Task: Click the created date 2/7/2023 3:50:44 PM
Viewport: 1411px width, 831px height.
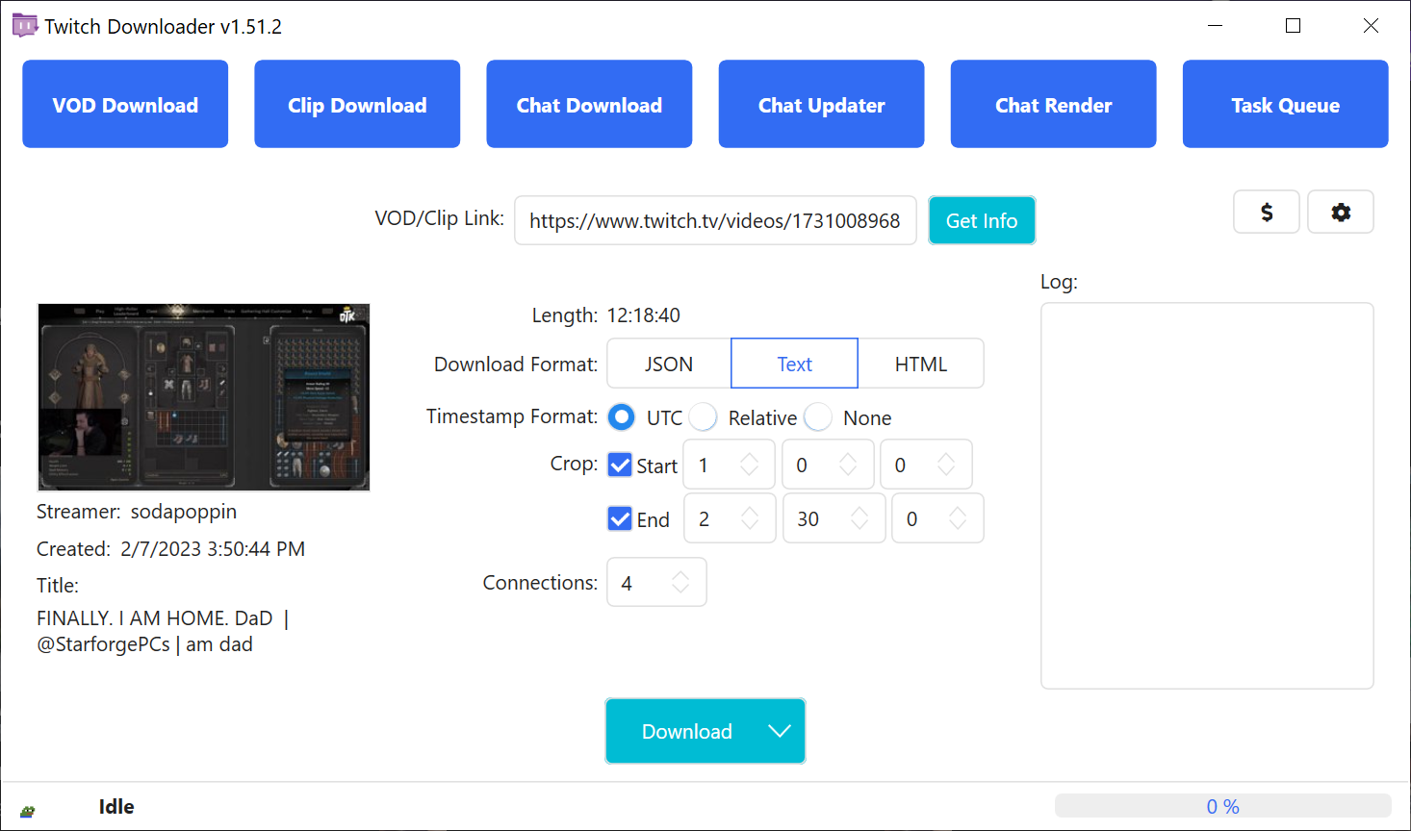Action: click(x=213, y=549)
